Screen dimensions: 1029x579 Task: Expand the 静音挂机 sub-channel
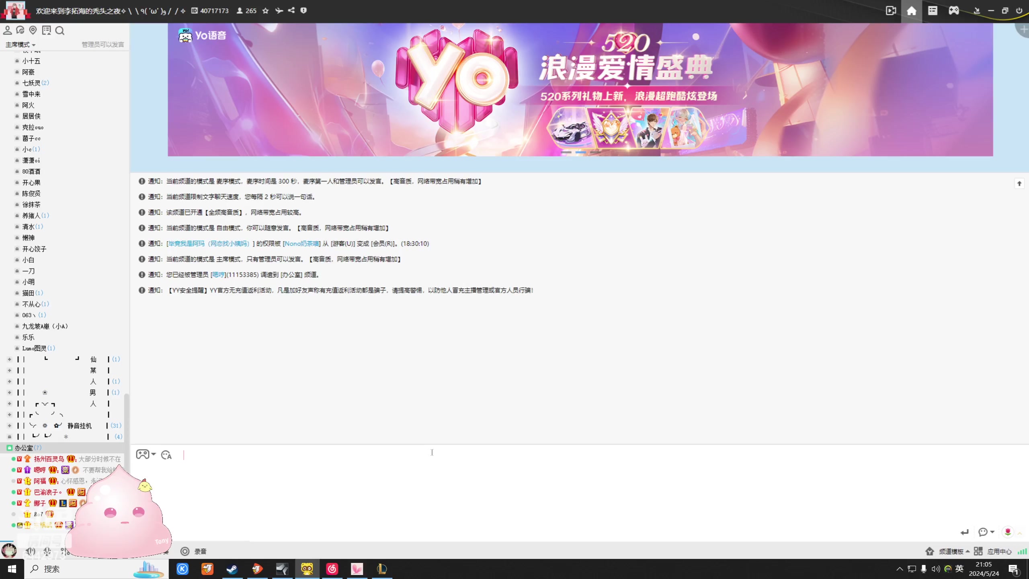(10, 425)
